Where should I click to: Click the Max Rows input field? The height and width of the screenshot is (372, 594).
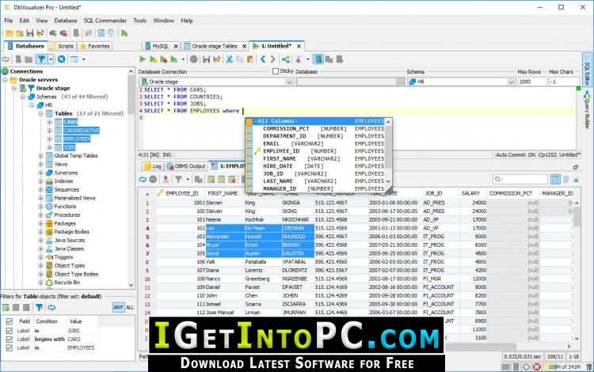click(x=532, y=82)
